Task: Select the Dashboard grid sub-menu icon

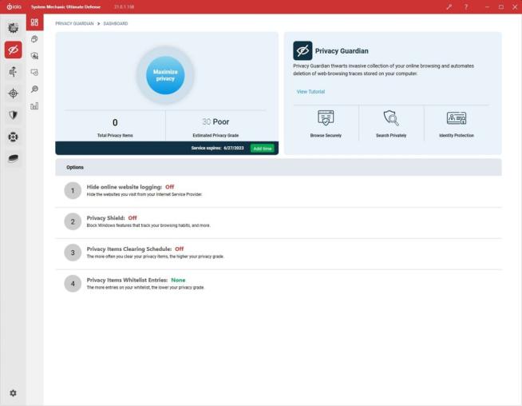Action: click(x=34, y=22)
